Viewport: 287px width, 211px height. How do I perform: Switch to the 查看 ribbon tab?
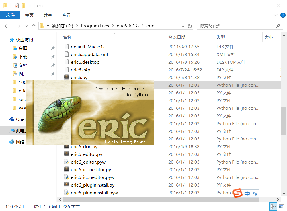66,15
